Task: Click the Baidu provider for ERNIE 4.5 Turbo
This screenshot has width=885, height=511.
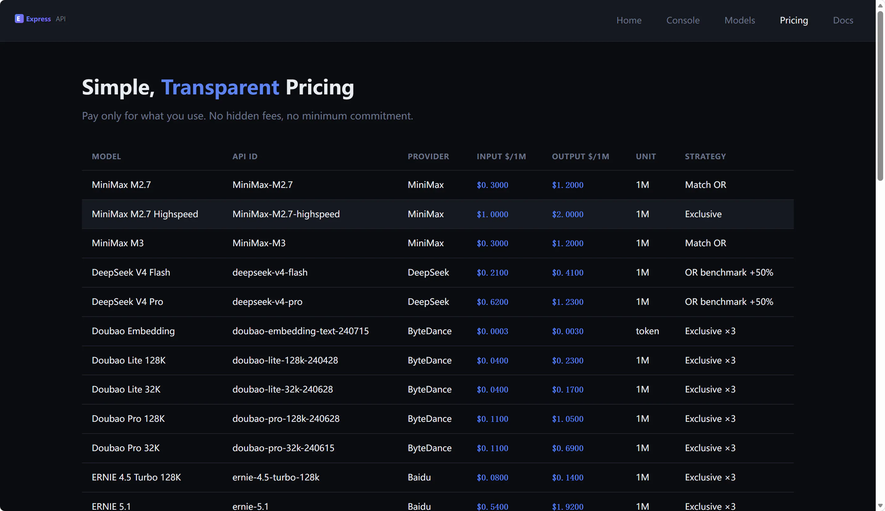Action: tap(419, 477)
